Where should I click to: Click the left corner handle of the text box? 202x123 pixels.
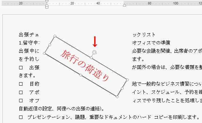click(44, 53)
